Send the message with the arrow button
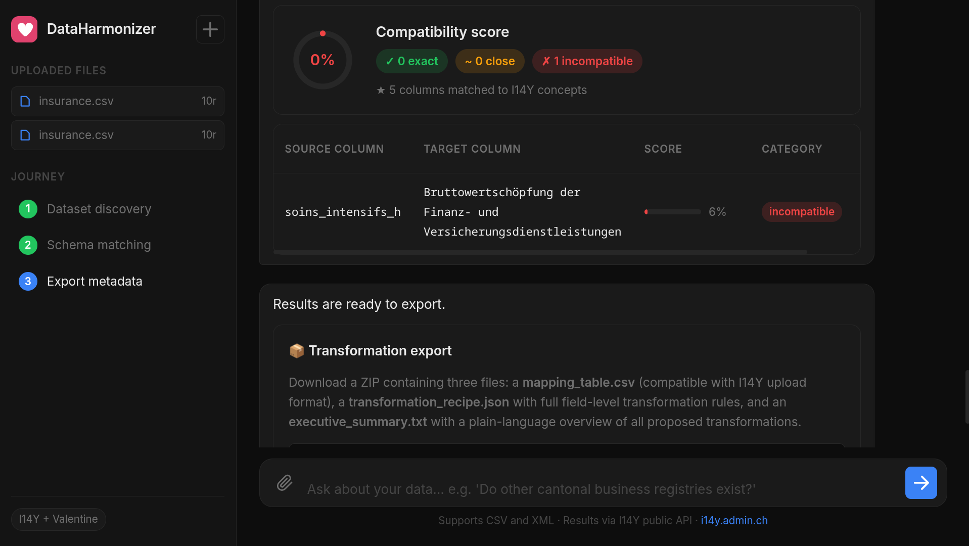Screen dimensions: 969x546 pyautogui.click(x=921, y=483)
